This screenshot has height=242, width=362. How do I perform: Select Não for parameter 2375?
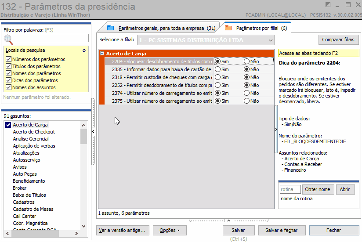[246, 101]
